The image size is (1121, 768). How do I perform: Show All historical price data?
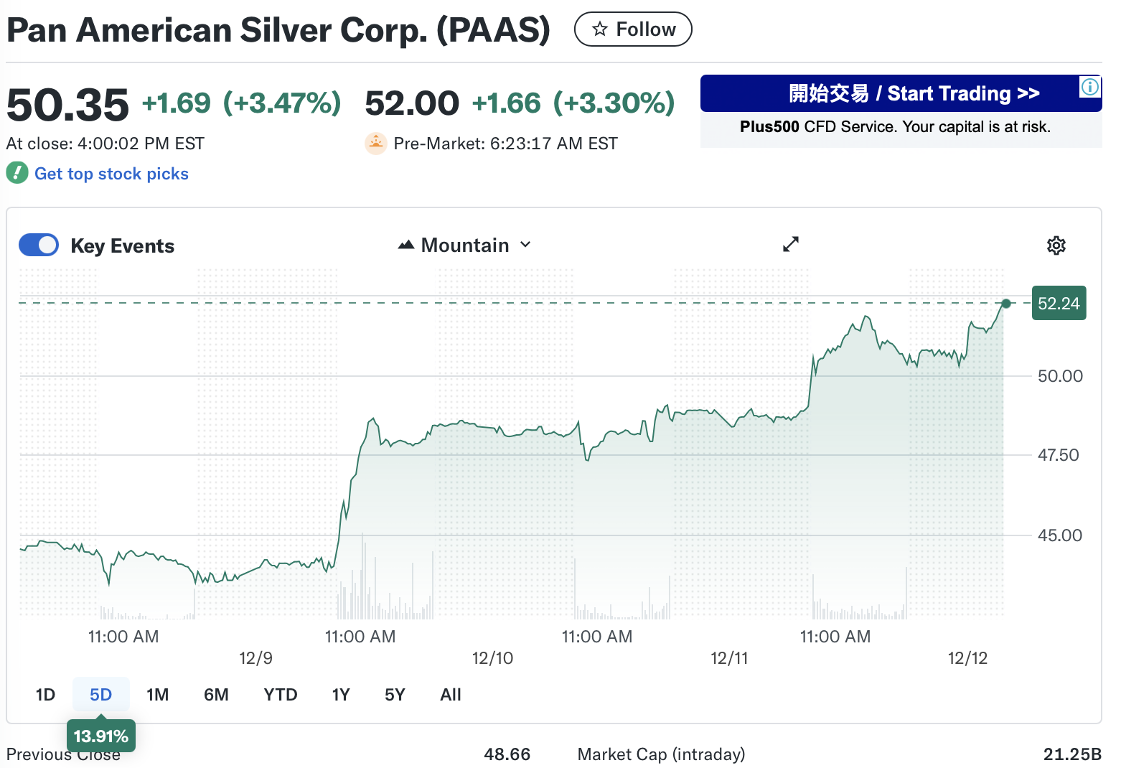451,695
